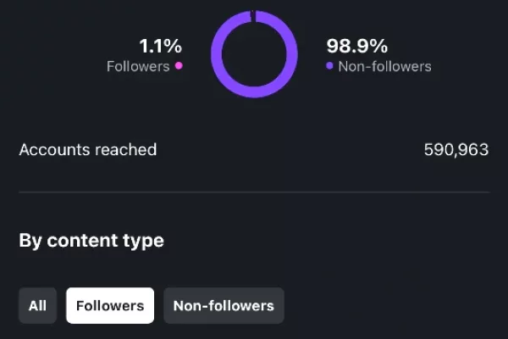Click the pink Followers legend dot
508x339 pixels.
179,66
